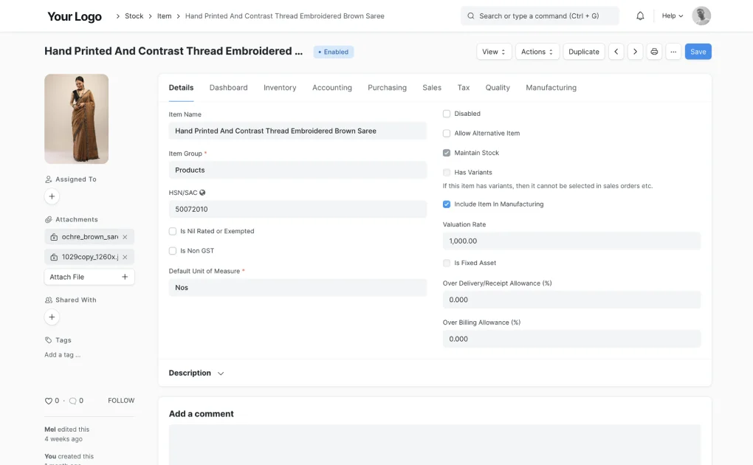Open the print view icon
The height and width of the screenshot is (465, 753).
click(653, 52)
